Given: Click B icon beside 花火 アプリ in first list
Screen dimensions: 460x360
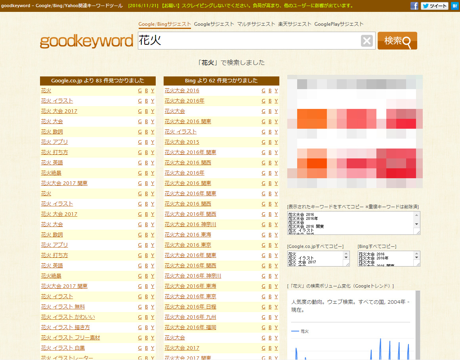Looking at the screenshot, I should pyautogui.click(x=146, y=142).
